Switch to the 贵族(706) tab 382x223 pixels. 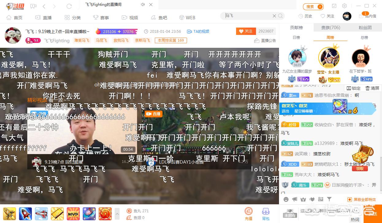(331, 28)
